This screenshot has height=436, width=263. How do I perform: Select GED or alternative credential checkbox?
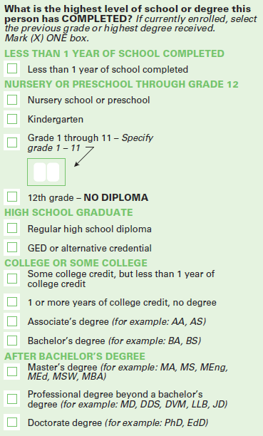point(12,247)
